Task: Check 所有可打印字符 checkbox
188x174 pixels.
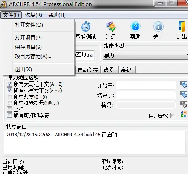Action: 9,115
